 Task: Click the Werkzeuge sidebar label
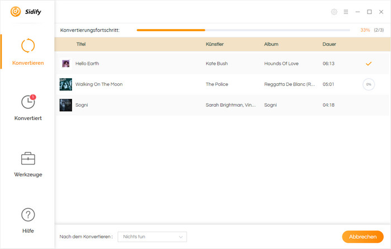click(28, 175)
